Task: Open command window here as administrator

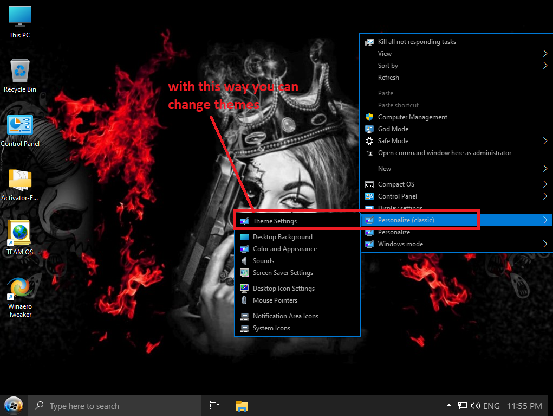Action: (x=456, y=153)
